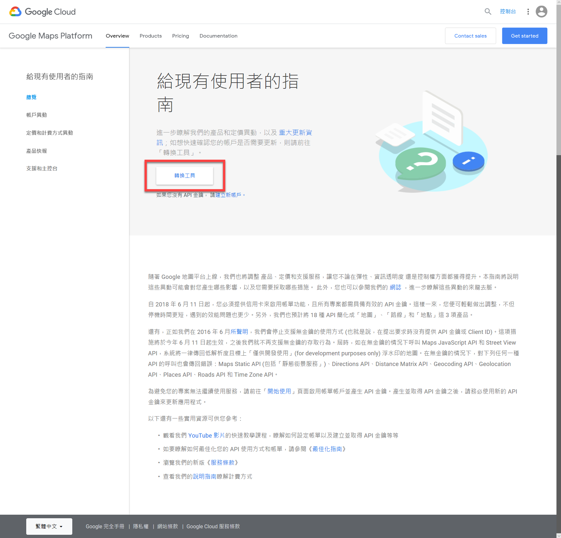The width and height of the screenshot is (561, 538).
Task: Expand the 繁體中文 language dropdown
Action: click(x=49, y=526)
